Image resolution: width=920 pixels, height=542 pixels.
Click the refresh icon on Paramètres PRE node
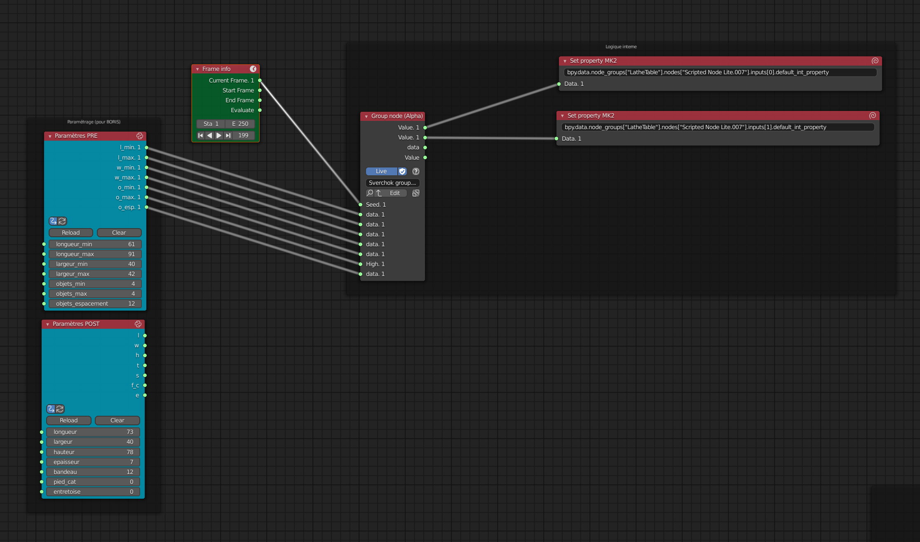(62, 221)
